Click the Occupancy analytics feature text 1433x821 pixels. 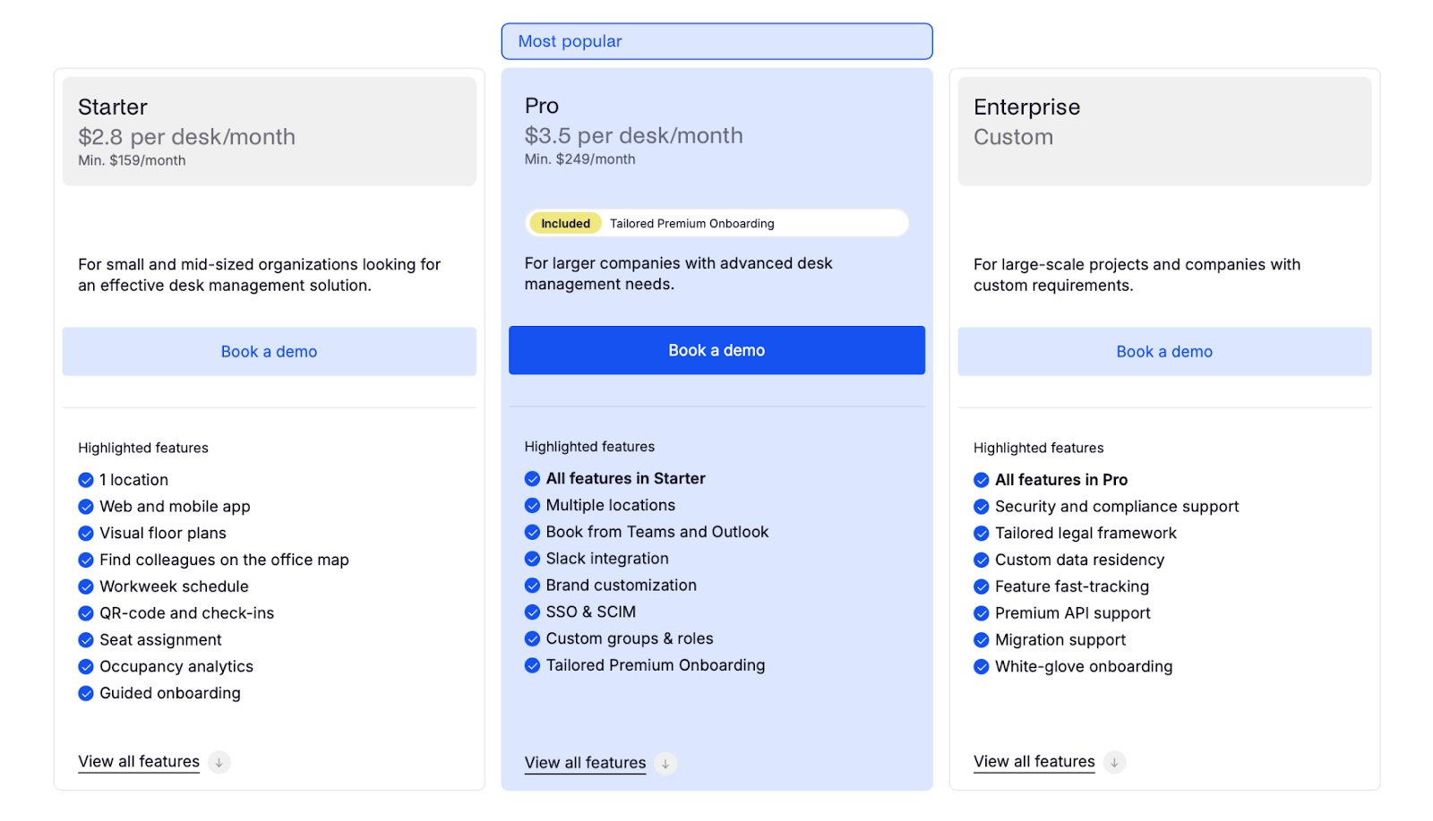click(x=176, y=667)
